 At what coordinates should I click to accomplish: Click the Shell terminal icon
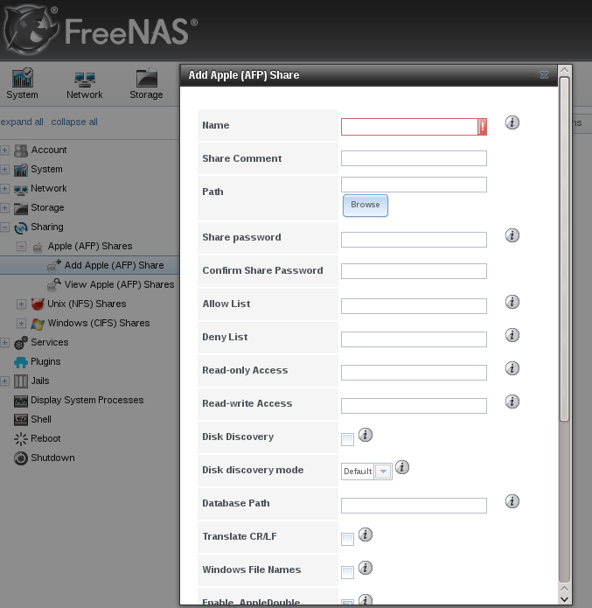coord(21,420)
